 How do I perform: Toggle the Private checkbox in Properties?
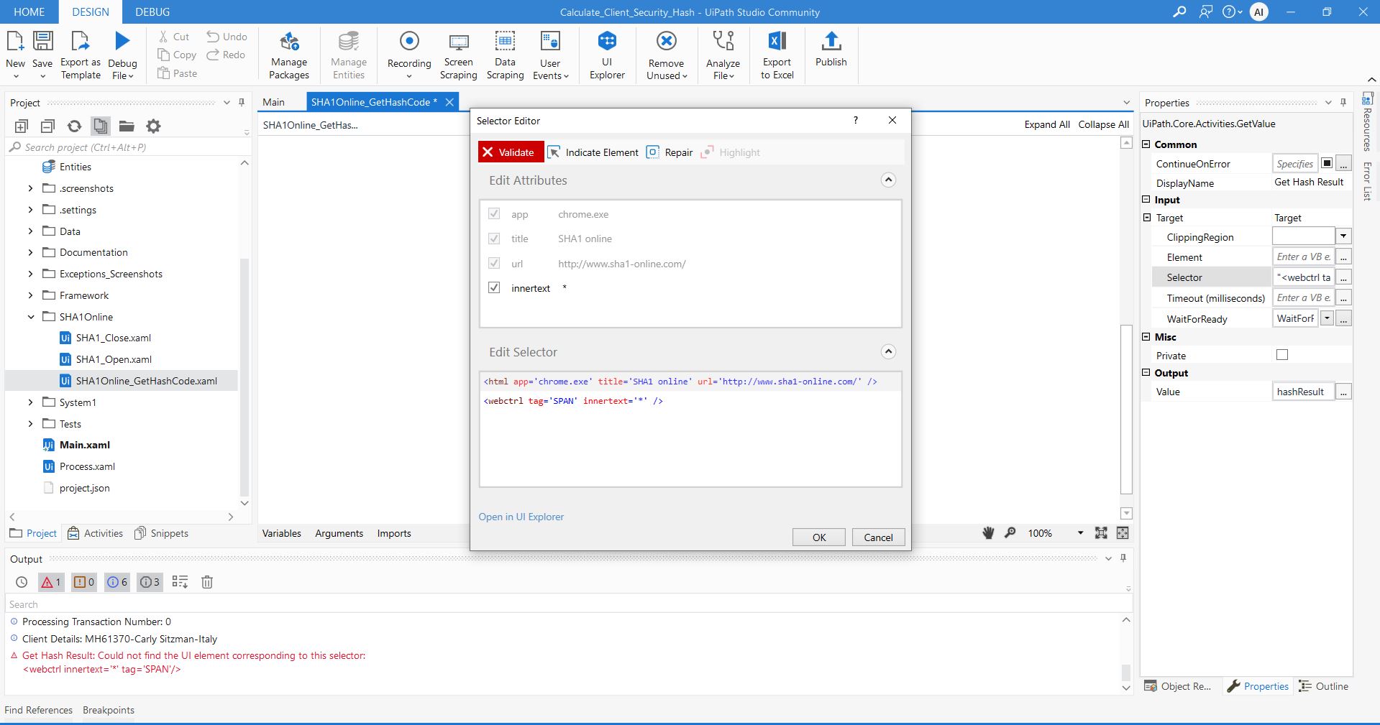[1282, 355]
